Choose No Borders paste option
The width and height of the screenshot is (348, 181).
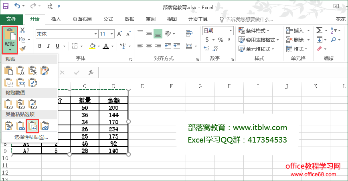tap(9, 82)
